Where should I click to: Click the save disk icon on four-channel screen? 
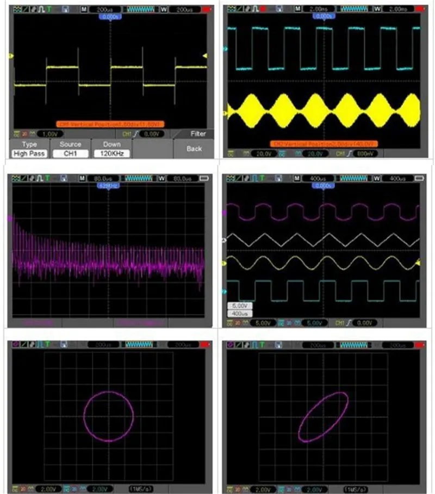coord(278,179)
